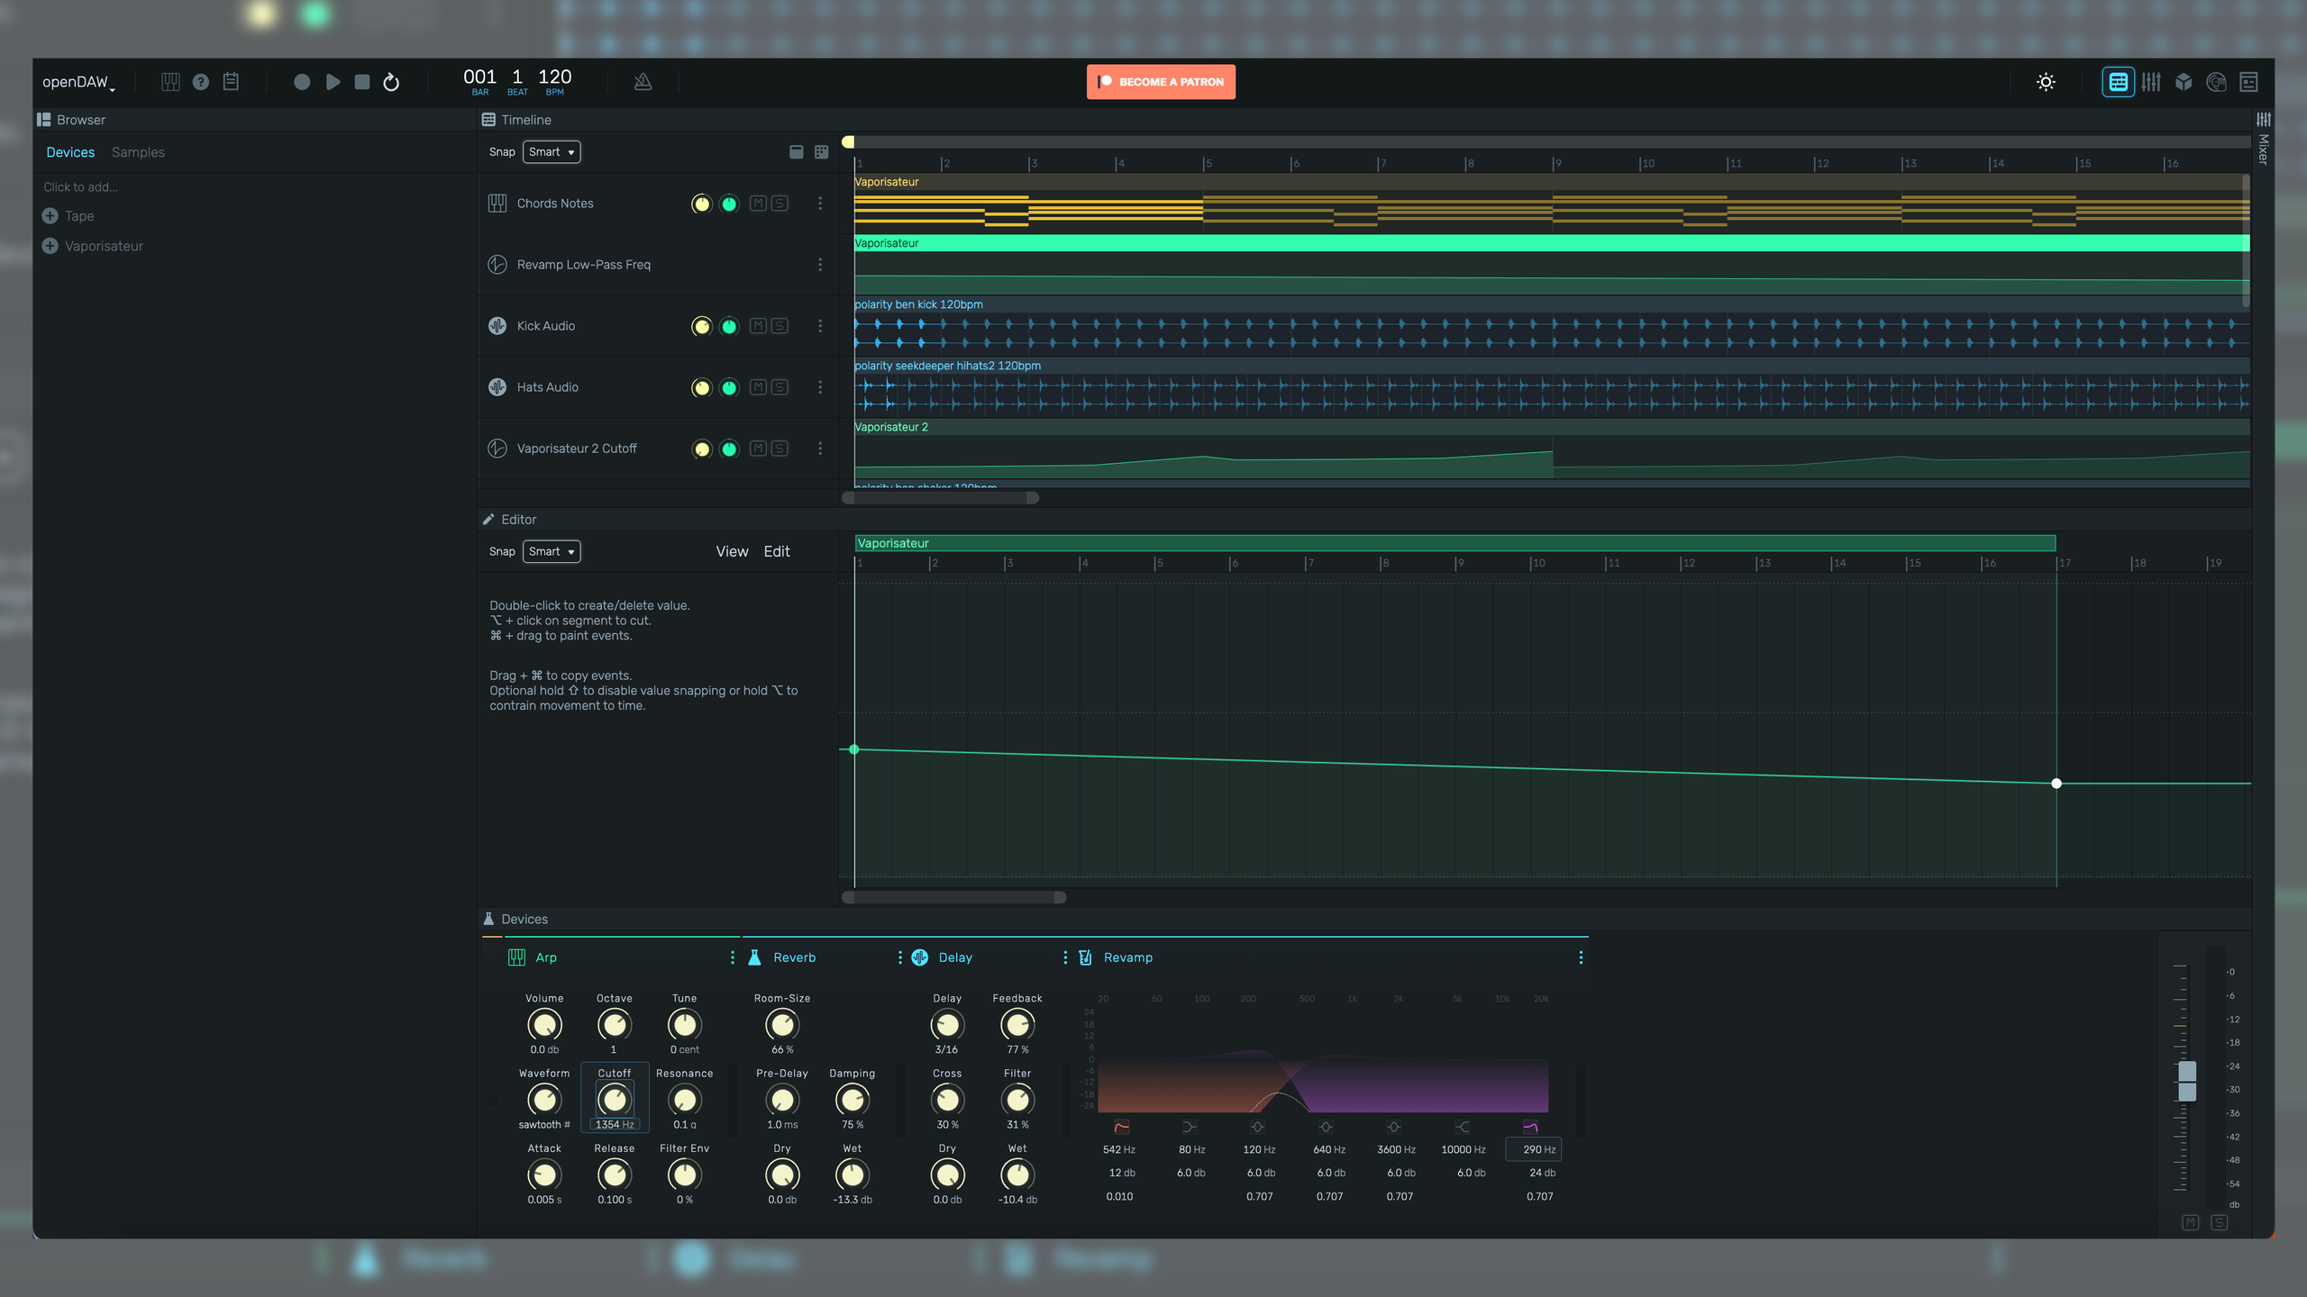Open the Edit menu in Editor

coord(776,551)
